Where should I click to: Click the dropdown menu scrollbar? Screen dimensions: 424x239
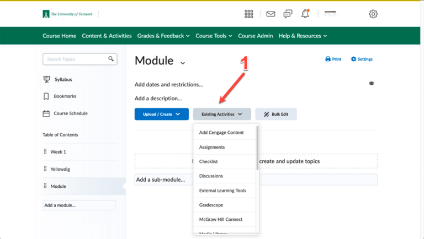(x=257, y=148)
